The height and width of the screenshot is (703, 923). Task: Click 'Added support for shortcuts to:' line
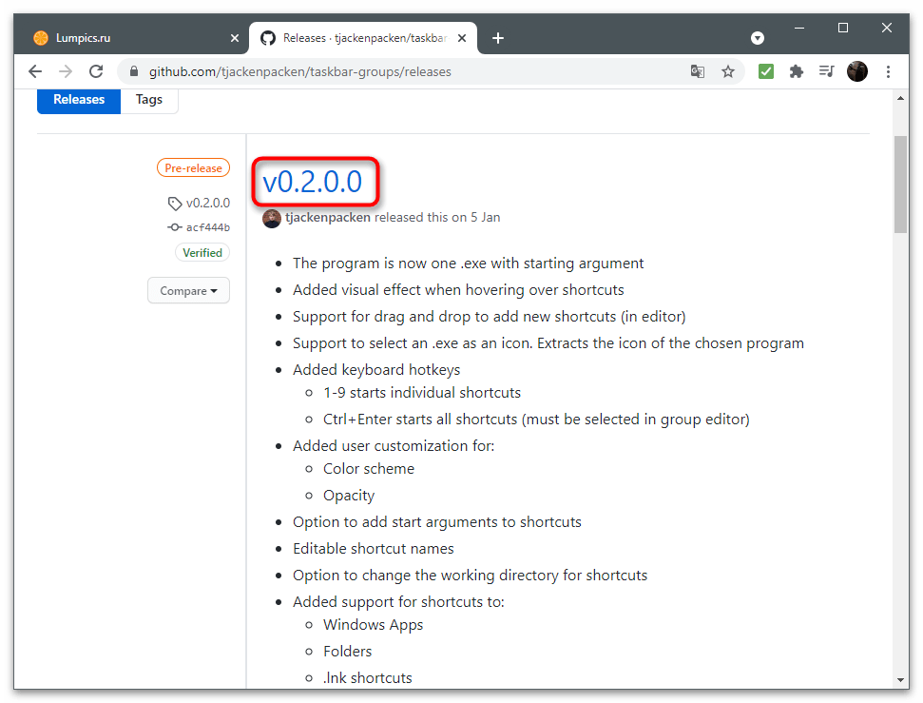tap(398, 601)
